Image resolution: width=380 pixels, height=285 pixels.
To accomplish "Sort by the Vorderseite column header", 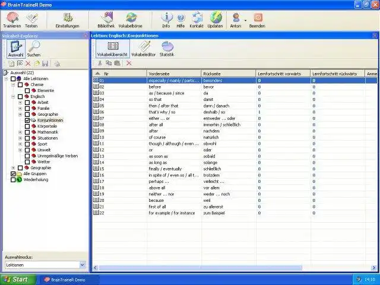I will point(174,74).
